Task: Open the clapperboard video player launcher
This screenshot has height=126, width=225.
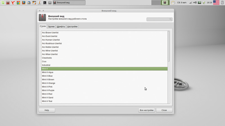Action: [34, 3]
